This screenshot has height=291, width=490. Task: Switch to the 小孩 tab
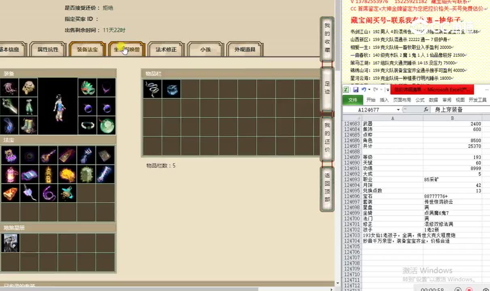(x=205, y=50)
